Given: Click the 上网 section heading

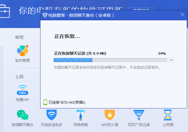Looking at the screenshot, I should point(19,77).
